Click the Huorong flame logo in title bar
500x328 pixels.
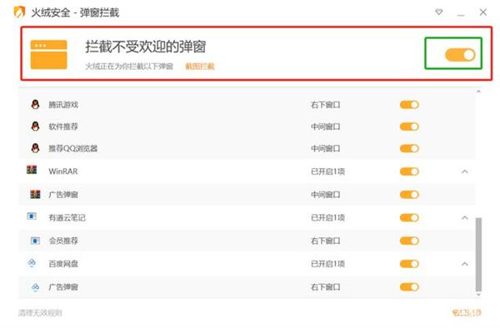pos(19,12)
